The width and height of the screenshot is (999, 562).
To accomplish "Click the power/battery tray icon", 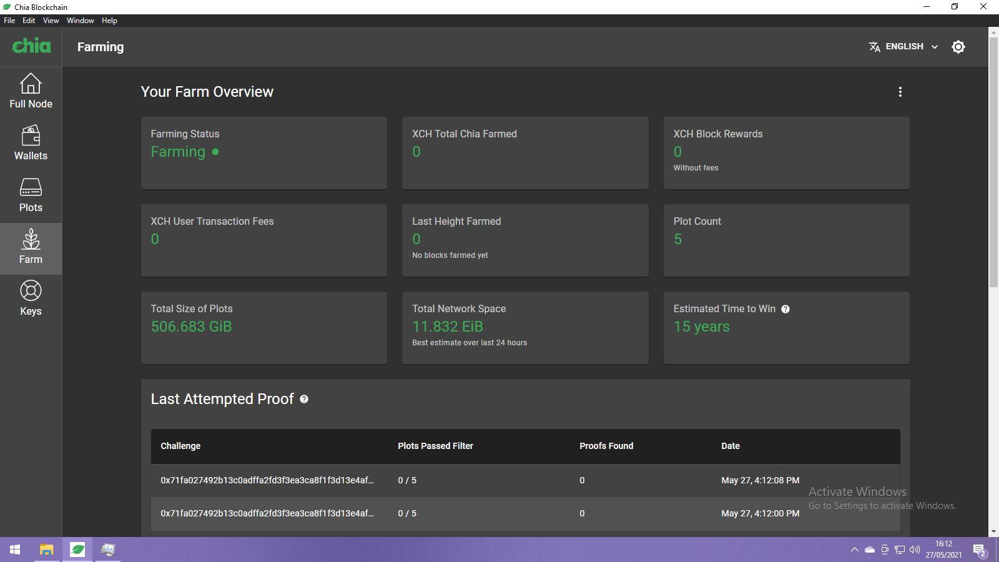I will (885, 550).
